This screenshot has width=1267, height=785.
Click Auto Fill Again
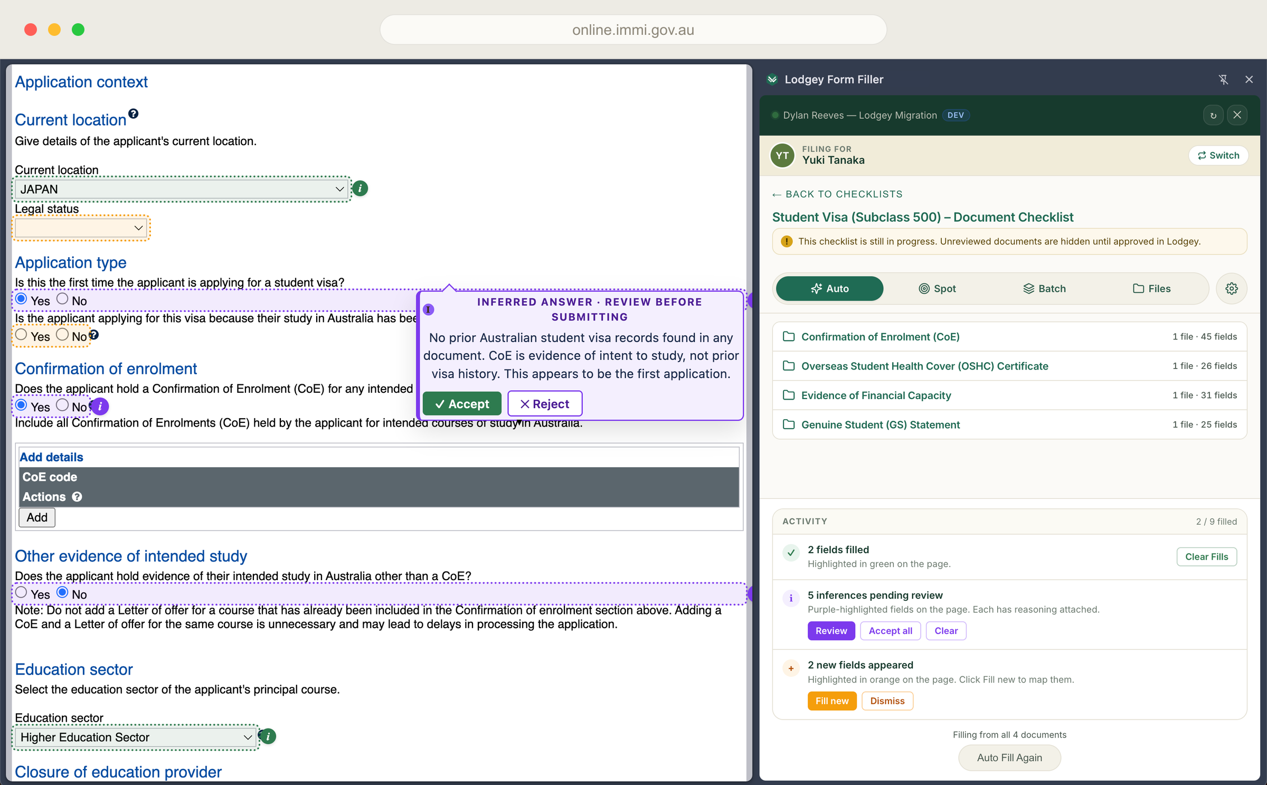(1009, 758)
